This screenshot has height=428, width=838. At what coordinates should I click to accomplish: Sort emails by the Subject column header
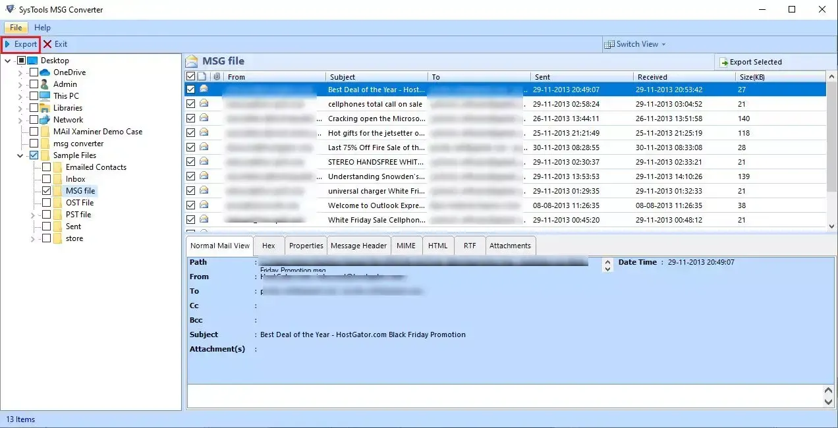coord(343,77)
